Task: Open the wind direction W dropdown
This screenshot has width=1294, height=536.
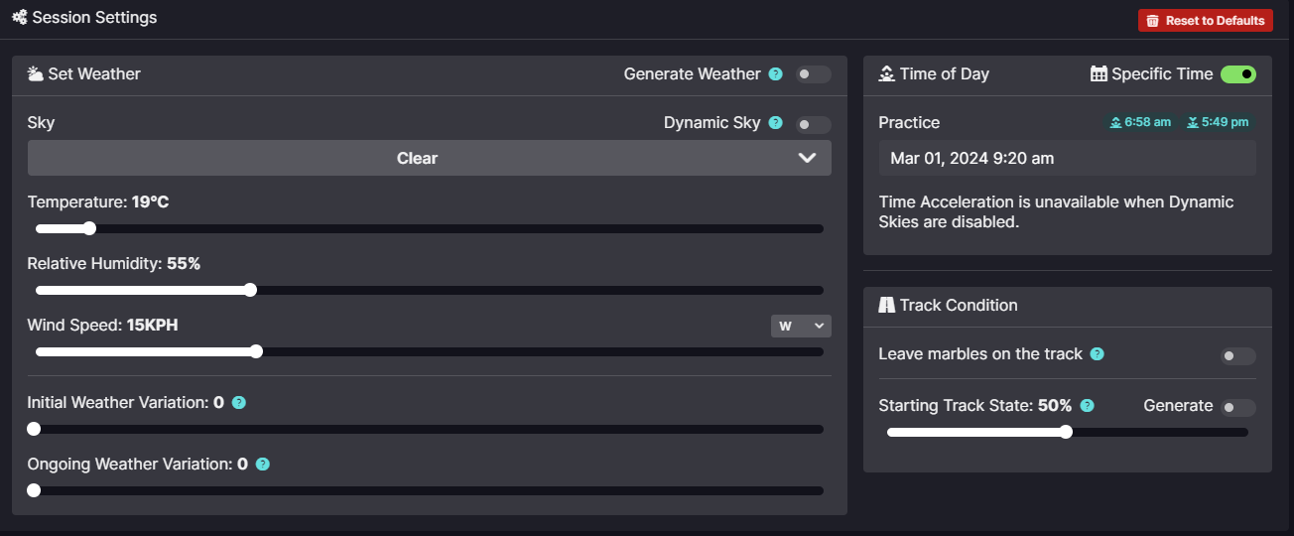Action: click(800, 326)
